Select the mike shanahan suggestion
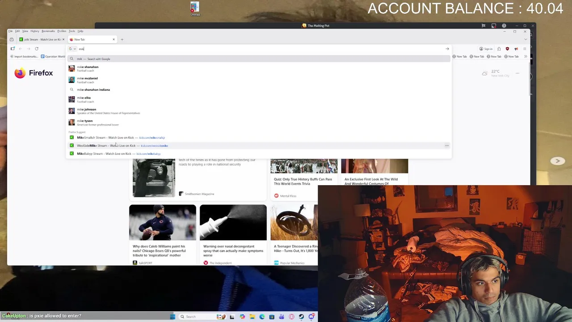This screenshot has height=322, width=572. [259, 68]
